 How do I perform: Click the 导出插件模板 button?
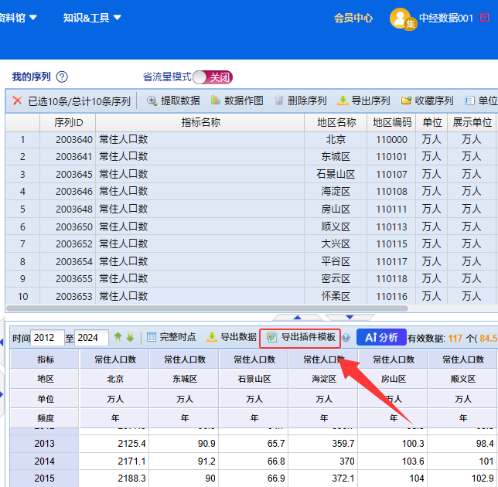301,337
